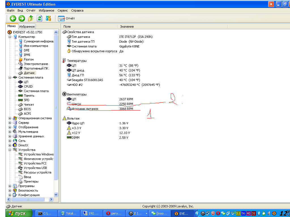This screenshot has width=290, height=217.
Task: Click the Users toolbar icon
Action: point(48,18)
